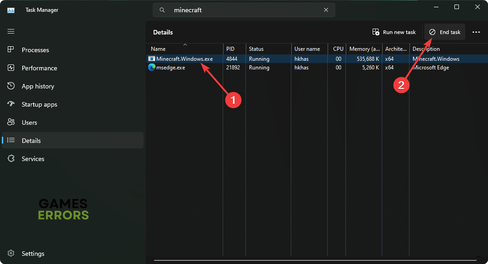This screenshot has width=488, height=264.
Task: Click the search box containing minecraft
Action: [245, 10]
